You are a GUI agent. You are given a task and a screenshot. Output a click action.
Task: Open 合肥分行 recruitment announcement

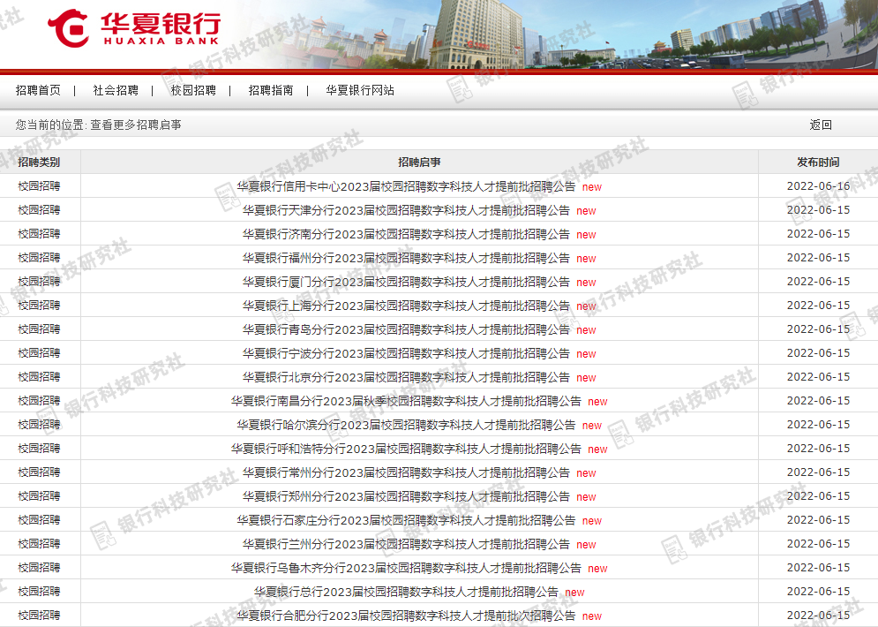(x=406, y=616)
